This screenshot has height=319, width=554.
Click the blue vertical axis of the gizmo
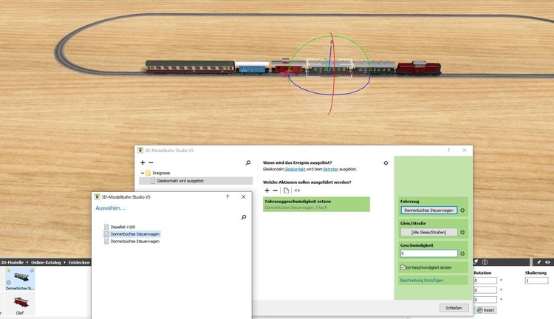[330, 57]
